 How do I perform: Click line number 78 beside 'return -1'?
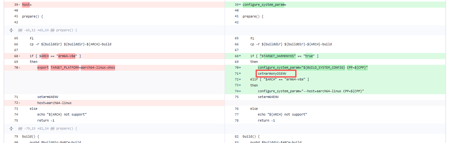click(x=237, y=120)
